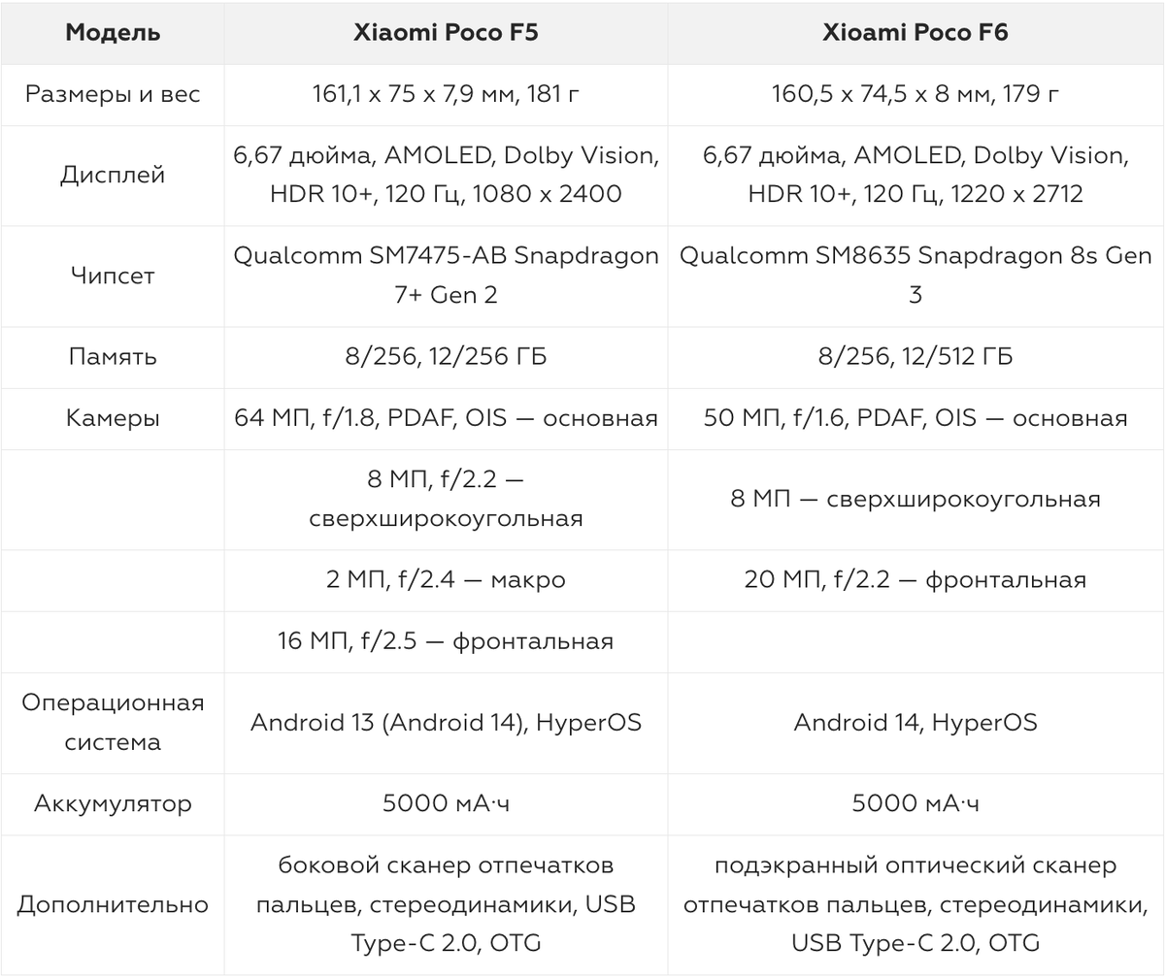This screenshot has height=978, width=1165.
Task: Select the Модель header cell
Action: click(x=113, y=32)
